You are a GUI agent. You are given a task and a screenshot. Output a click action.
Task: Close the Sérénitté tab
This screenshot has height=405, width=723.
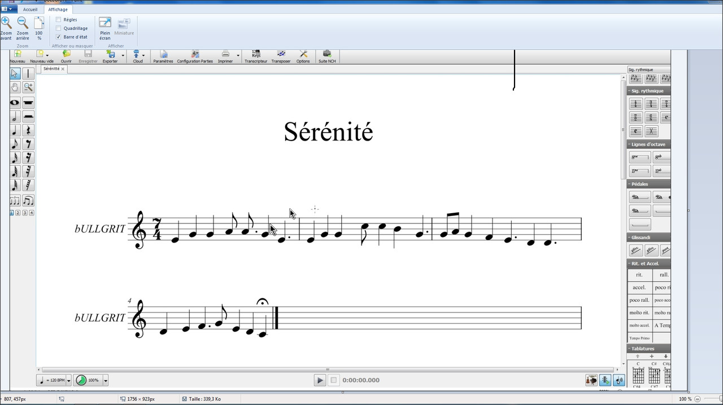click(63, 69)
